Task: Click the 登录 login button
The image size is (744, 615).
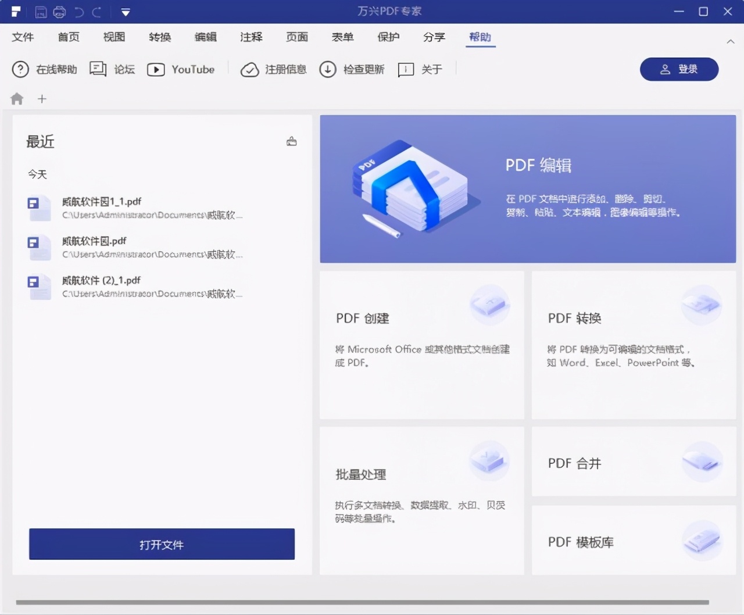Action: click(x=679, y=69)
